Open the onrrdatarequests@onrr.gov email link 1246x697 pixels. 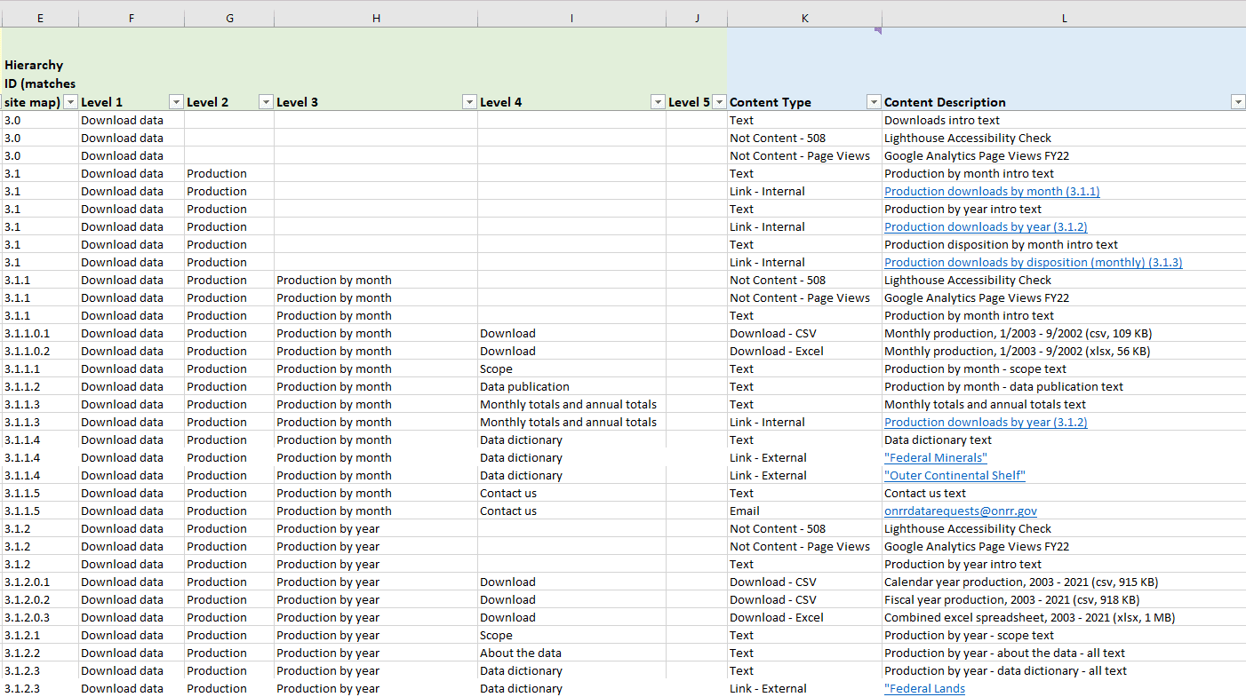pos(960,511)
